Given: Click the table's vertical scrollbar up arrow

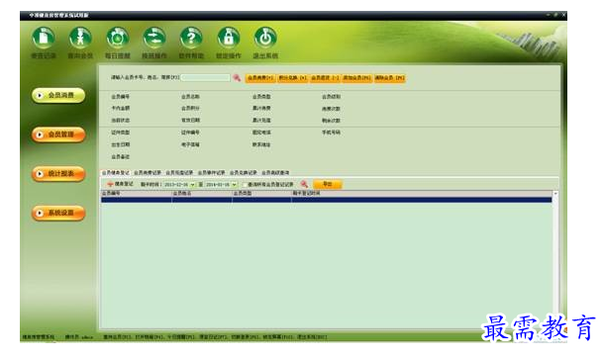Looking at the screenshot, I should (555, 194).
